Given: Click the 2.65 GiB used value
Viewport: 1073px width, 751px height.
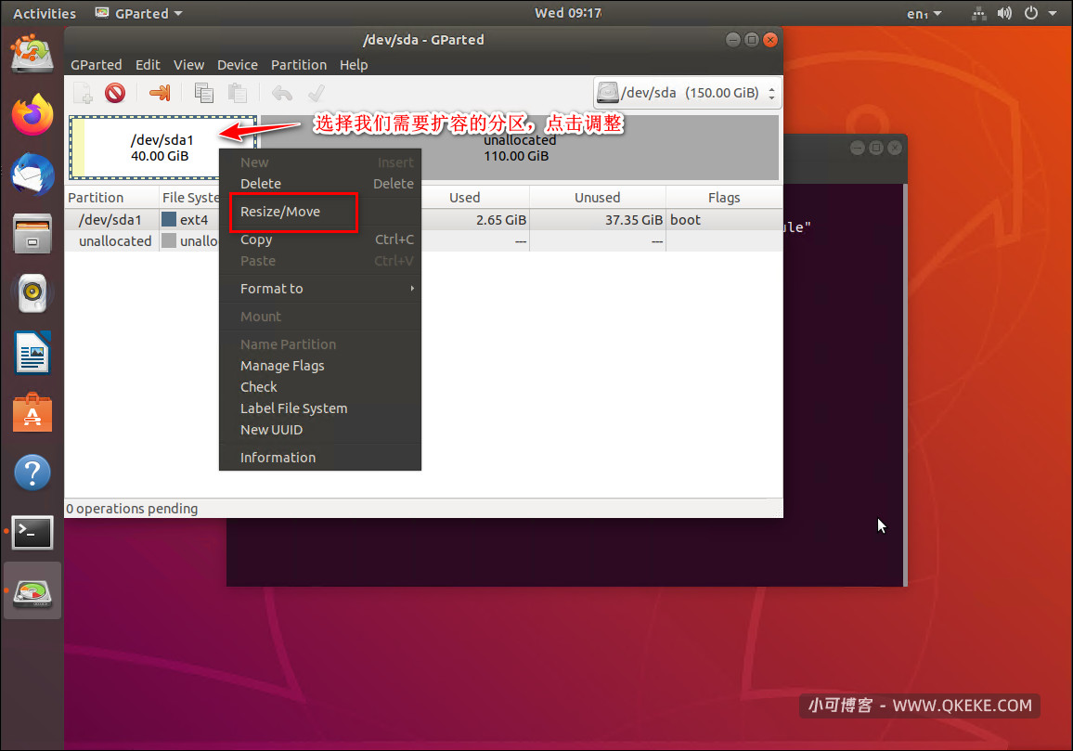Looking at the screenshot, I should (x=501, y=220).
